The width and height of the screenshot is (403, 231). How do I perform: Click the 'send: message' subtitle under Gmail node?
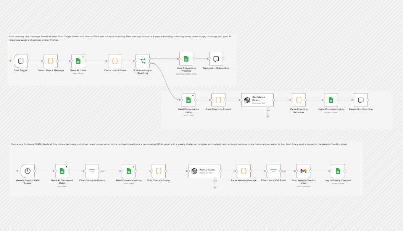point(303,186)
